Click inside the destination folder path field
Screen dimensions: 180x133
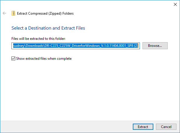click(x=76, y=46)
